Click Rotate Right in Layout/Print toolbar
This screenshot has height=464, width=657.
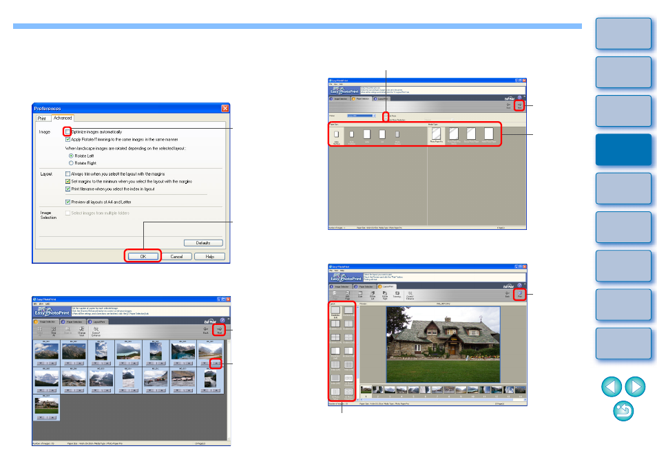point(385,295)
